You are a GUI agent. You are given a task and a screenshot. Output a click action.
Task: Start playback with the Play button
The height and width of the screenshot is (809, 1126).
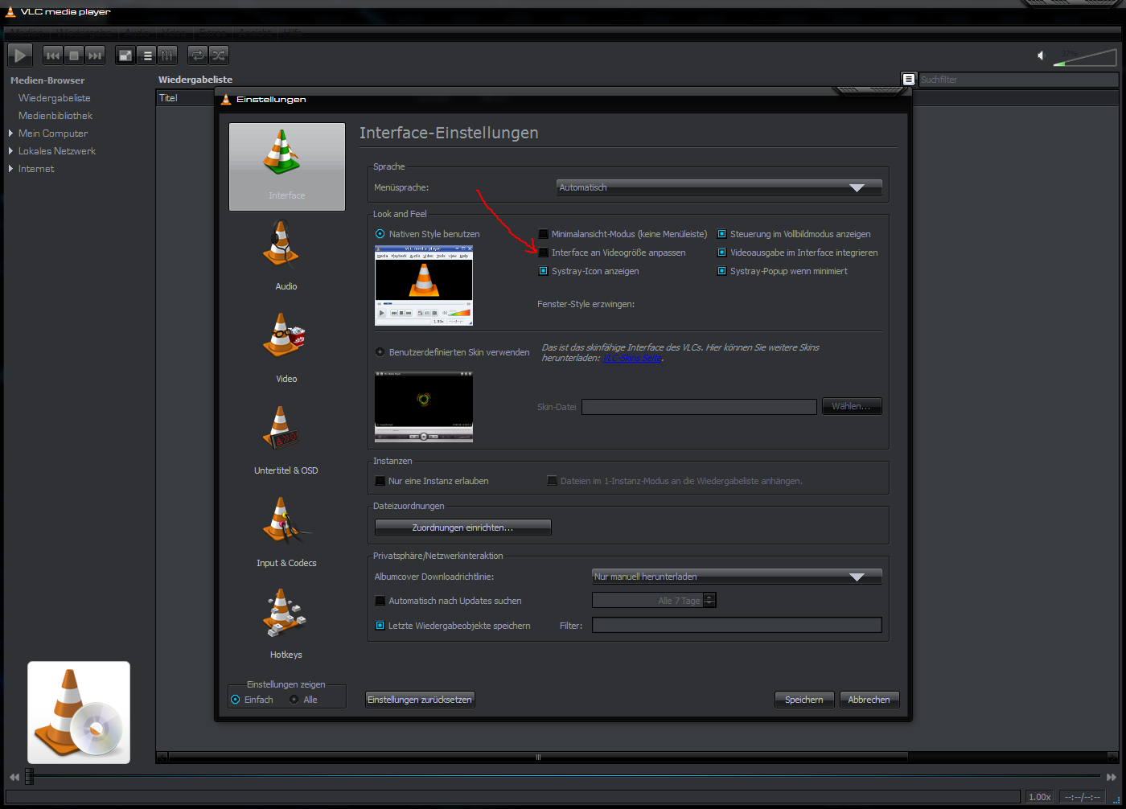point(20,55)
